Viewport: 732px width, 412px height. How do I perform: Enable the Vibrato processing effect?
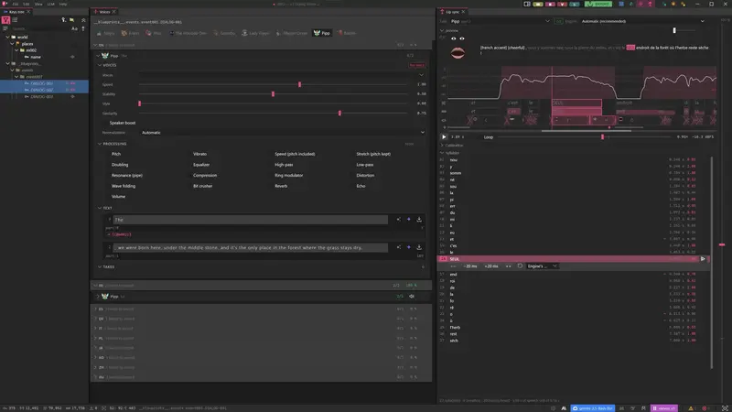[199, 154]
